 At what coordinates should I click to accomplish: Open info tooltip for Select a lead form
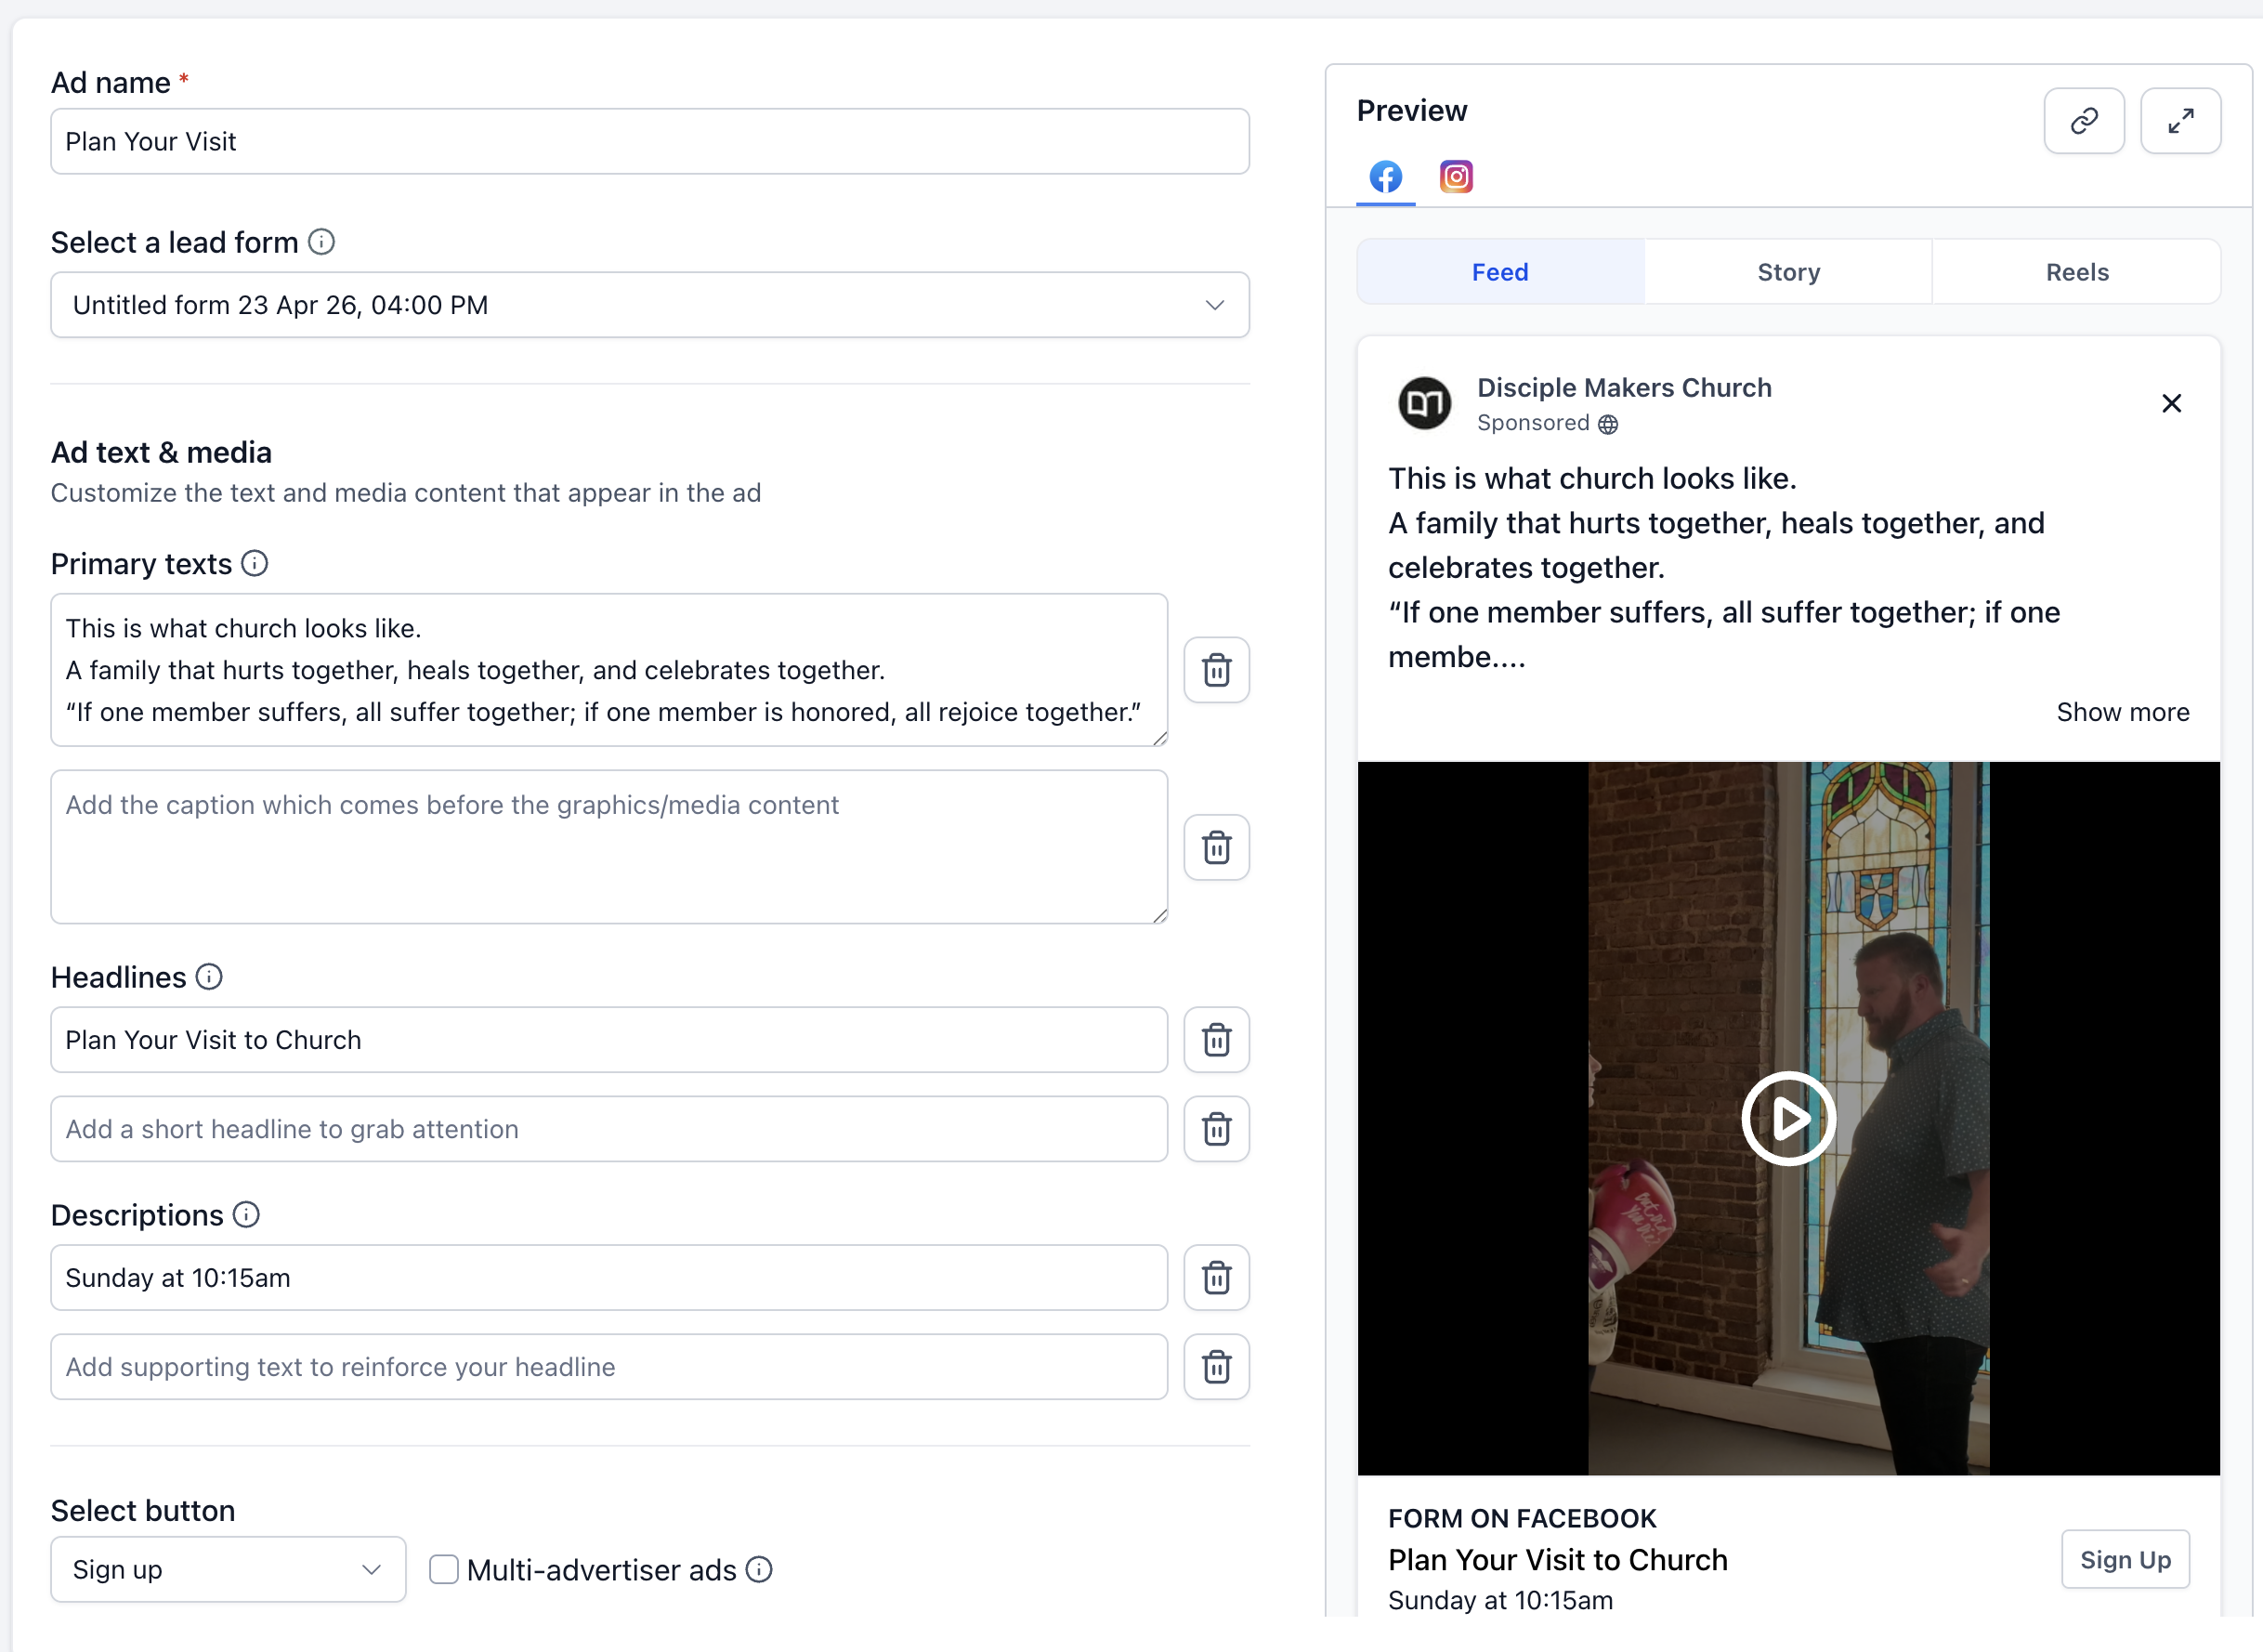pyautogui.click(x=320, y=242)
